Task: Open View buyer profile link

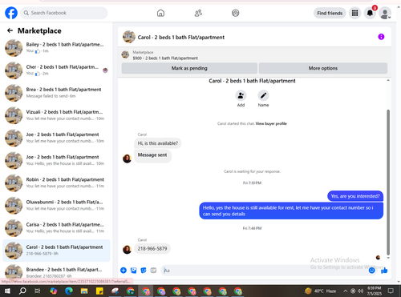Action: [271, 123]
